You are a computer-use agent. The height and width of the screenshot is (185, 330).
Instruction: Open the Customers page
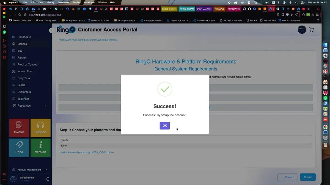[x=24, y=92]
